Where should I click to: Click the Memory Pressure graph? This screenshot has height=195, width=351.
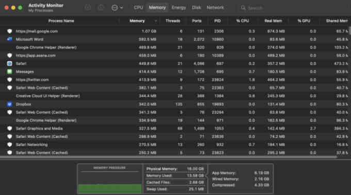click(x=109, y=179)
